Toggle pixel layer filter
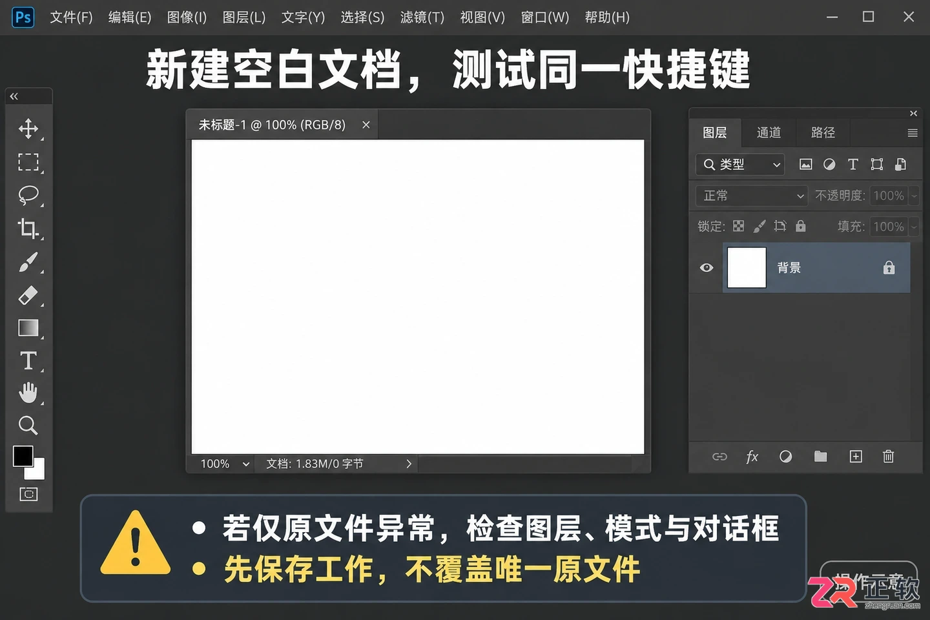Screen dimensions: 930x620 tap(806, 164)
